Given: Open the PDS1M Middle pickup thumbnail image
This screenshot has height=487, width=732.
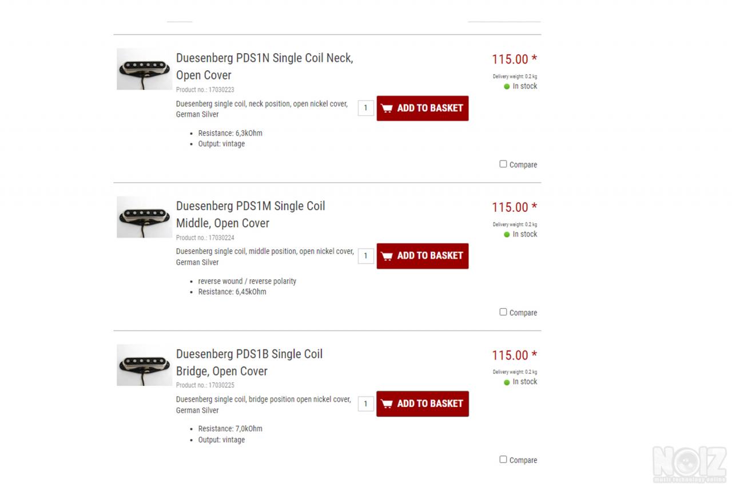Looking at the screenshot, I should [x=144, y=217].
